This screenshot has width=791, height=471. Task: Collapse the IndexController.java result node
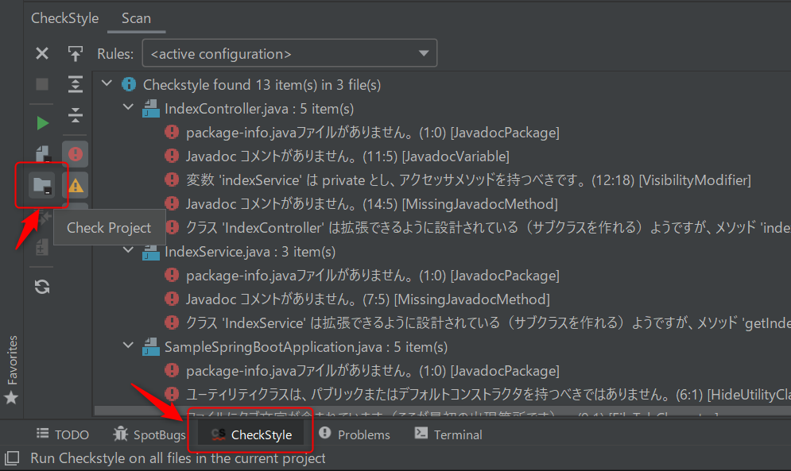click(x=128, y=108)
